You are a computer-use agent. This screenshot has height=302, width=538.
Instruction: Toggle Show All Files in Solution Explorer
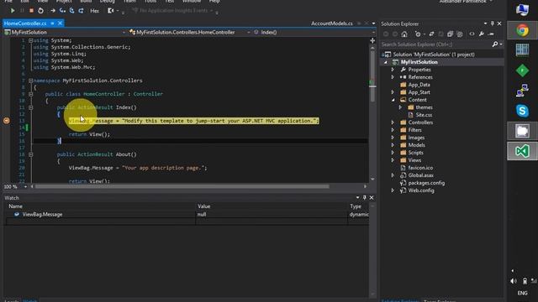460,34
